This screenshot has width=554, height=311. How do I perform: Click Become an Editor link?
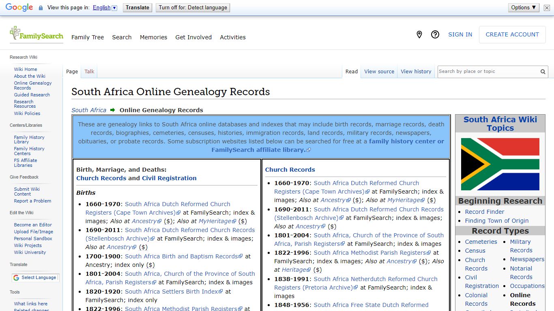pos(33,225)
